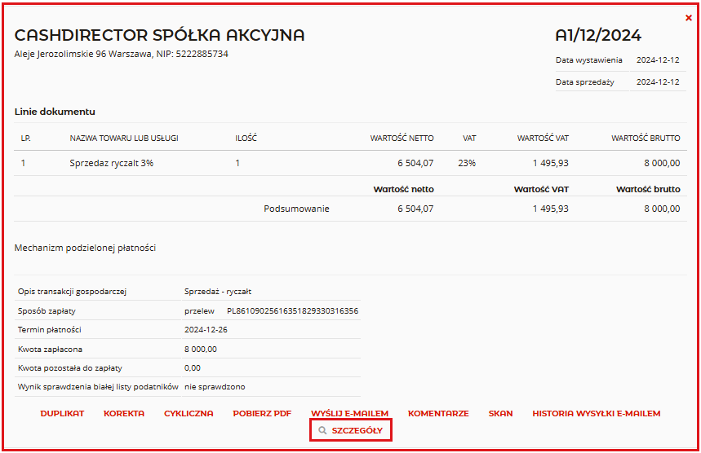Open the SKAN link
The height and width of the screenshot is (453, 701).
[x=500, y=413]
